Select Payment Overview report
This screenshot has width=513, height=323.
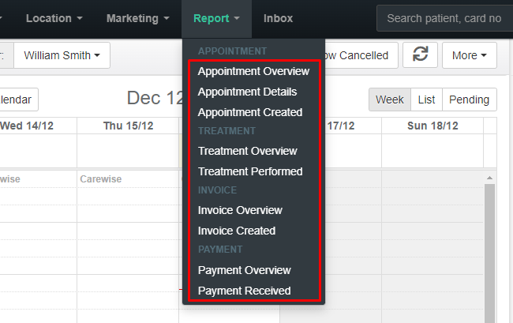(x=245, y=270)
